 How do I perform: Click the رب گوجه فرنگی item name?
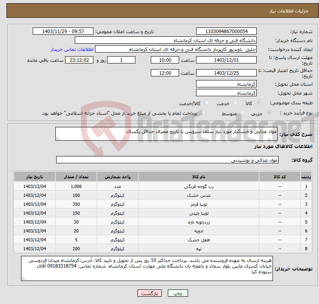(199, 186)
